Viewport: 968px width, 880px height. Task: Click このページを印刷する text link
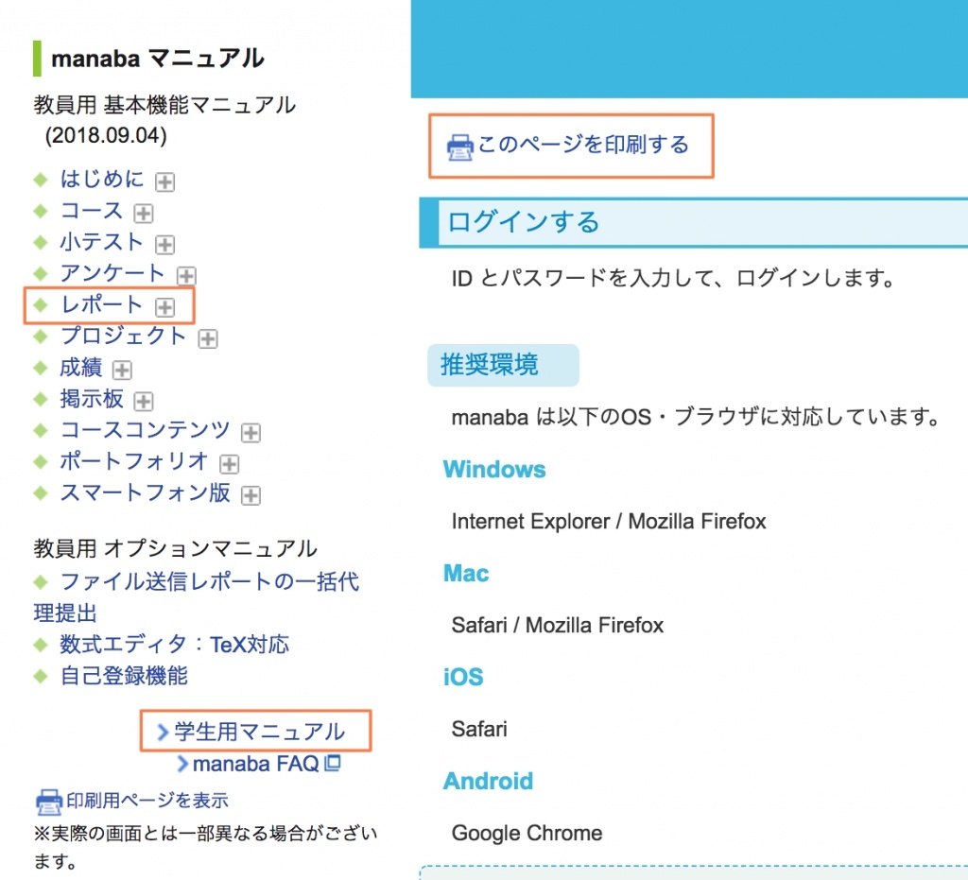coord(583,145)
